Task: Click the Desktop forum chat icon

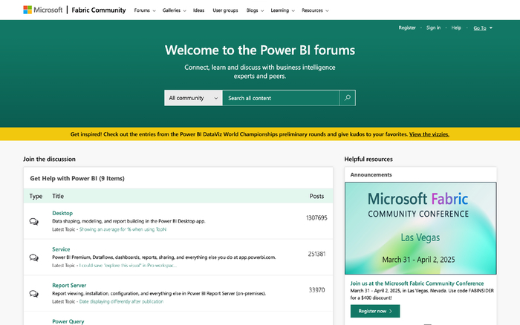Action: [x=34, y=221]
